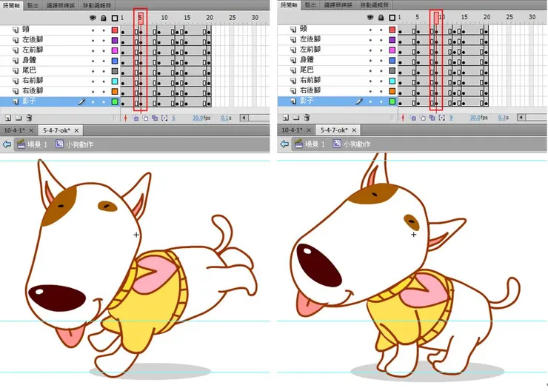The height and width of the screenshot is (391, 548).
Task: Toggle Onion Skin Outlines icon in left timeline
Action: pyautogui.click(x=145, y=118)
